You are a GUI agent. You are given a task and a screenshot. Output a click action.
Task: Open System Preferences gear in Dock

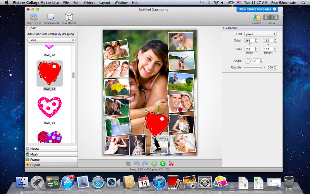pyautogui.click(x=205, y=182)
